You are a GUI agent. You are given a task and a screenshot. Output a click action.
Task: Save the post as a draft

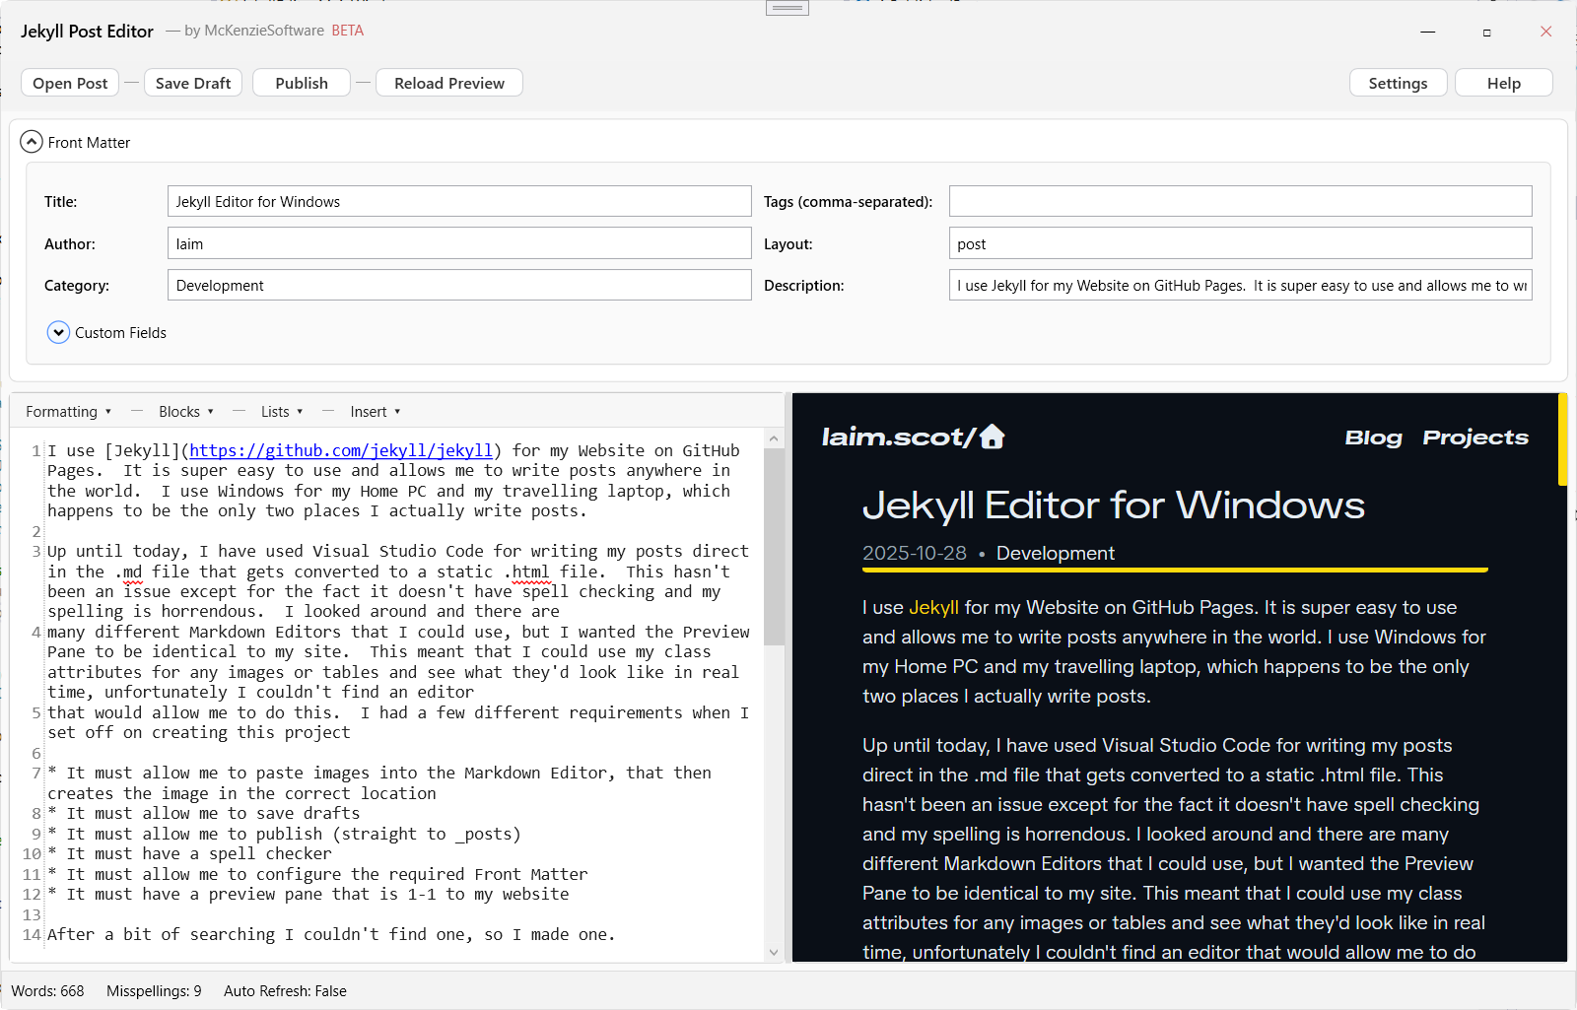[x=193, y=82]
